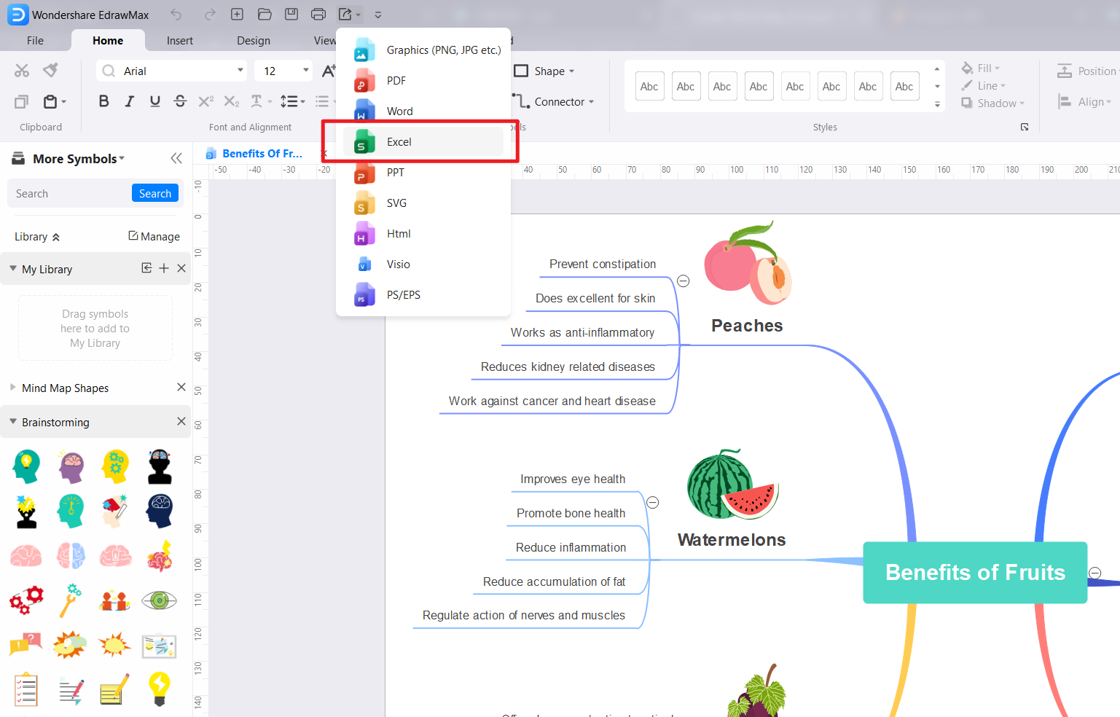Collapse the Peaches branch
The height and width of the screenshot is (717, 1120).
684,281
